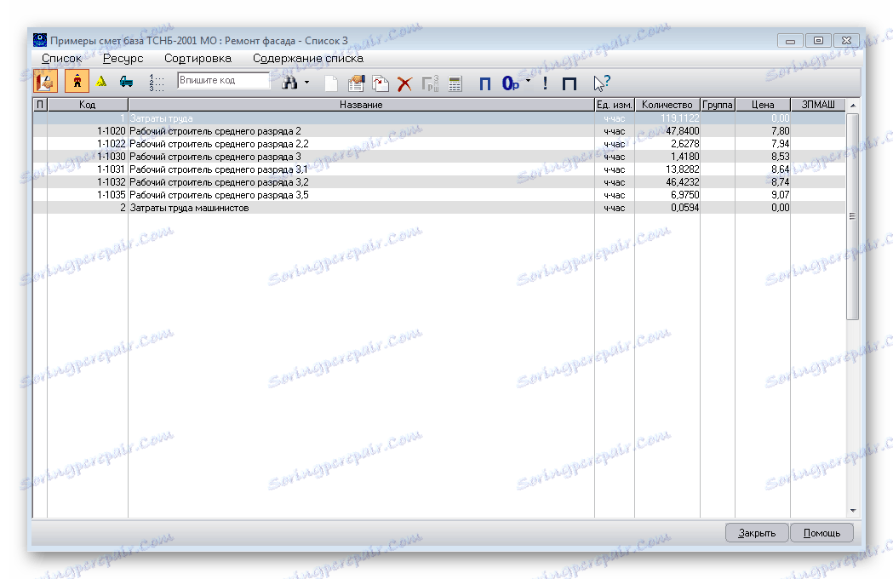Image resolution: width=893 pixels, height=579 pixels.
Task: Click the blank new page icon
Action: [x=331, y=83]
